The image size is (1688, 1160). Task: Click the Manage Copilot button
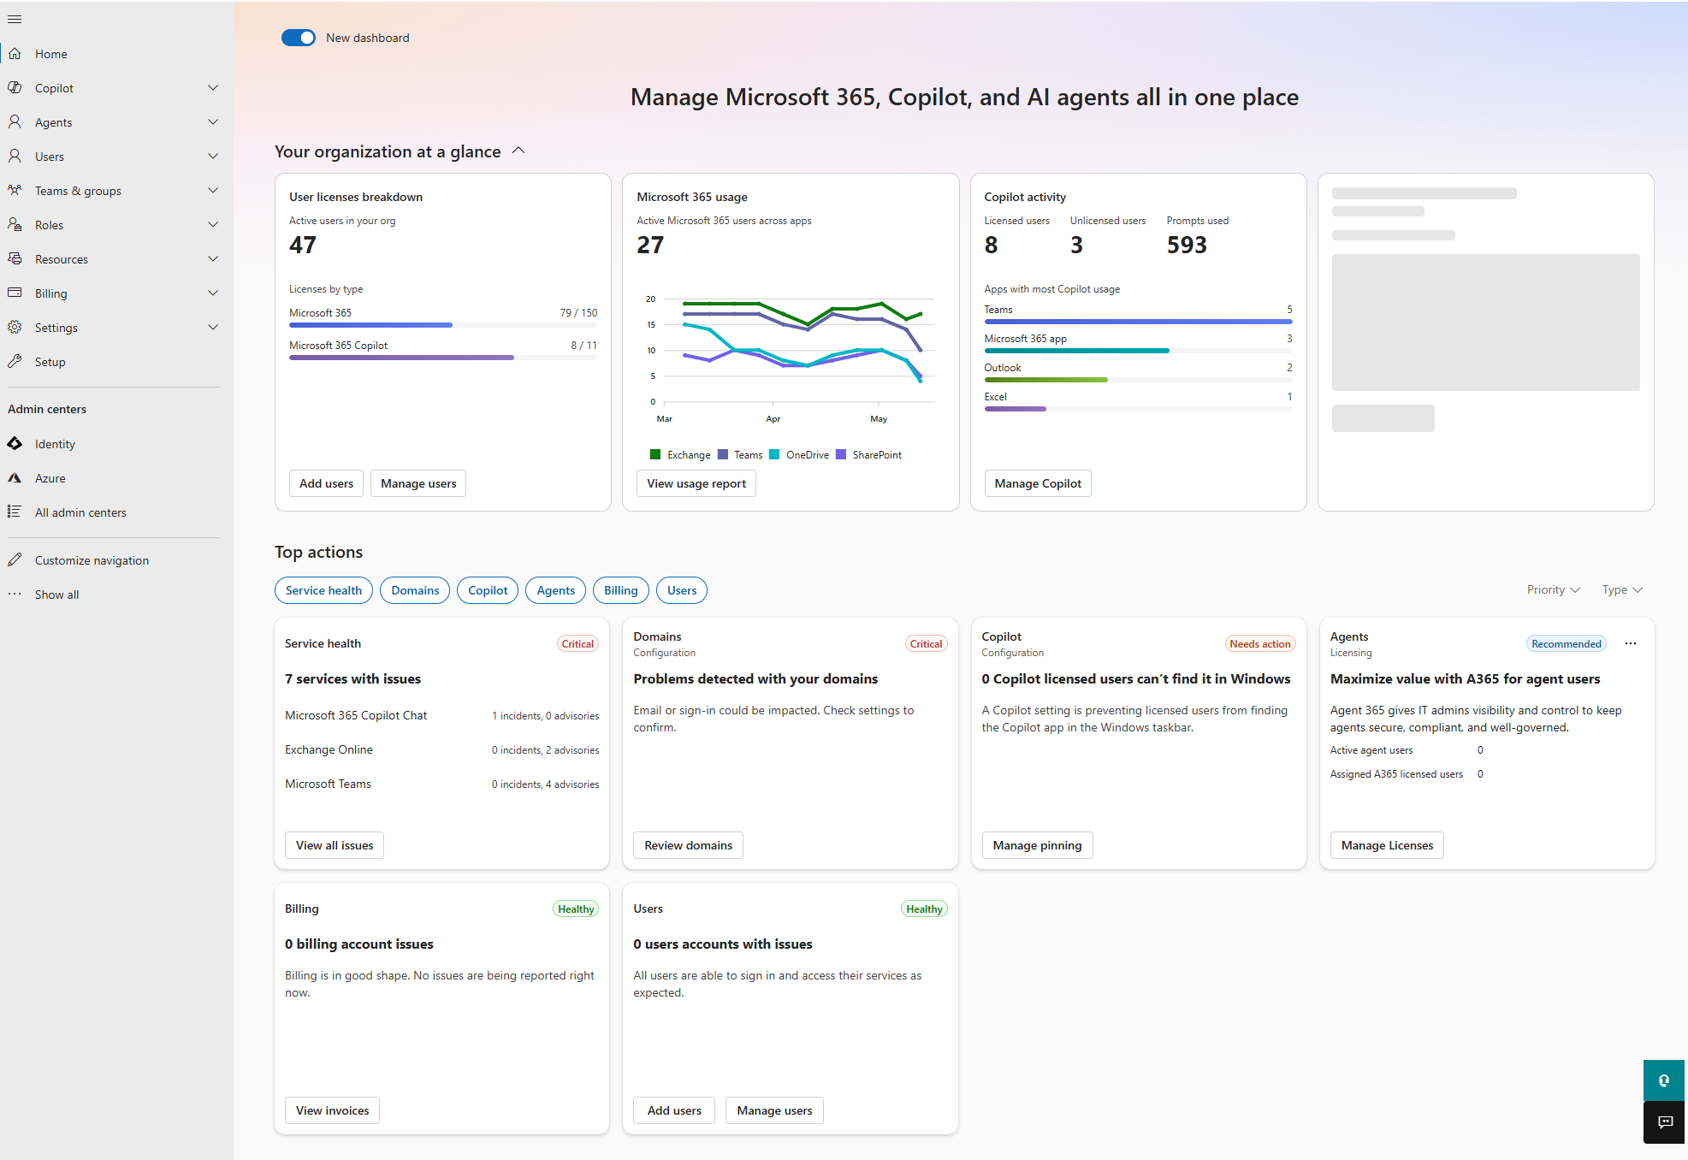coord(1038,483)
